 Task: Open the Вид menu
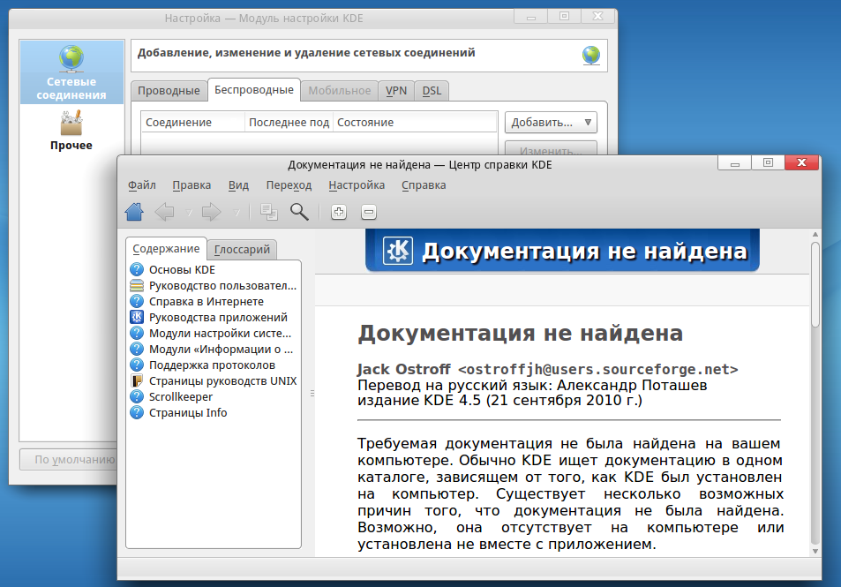[238, 185]
